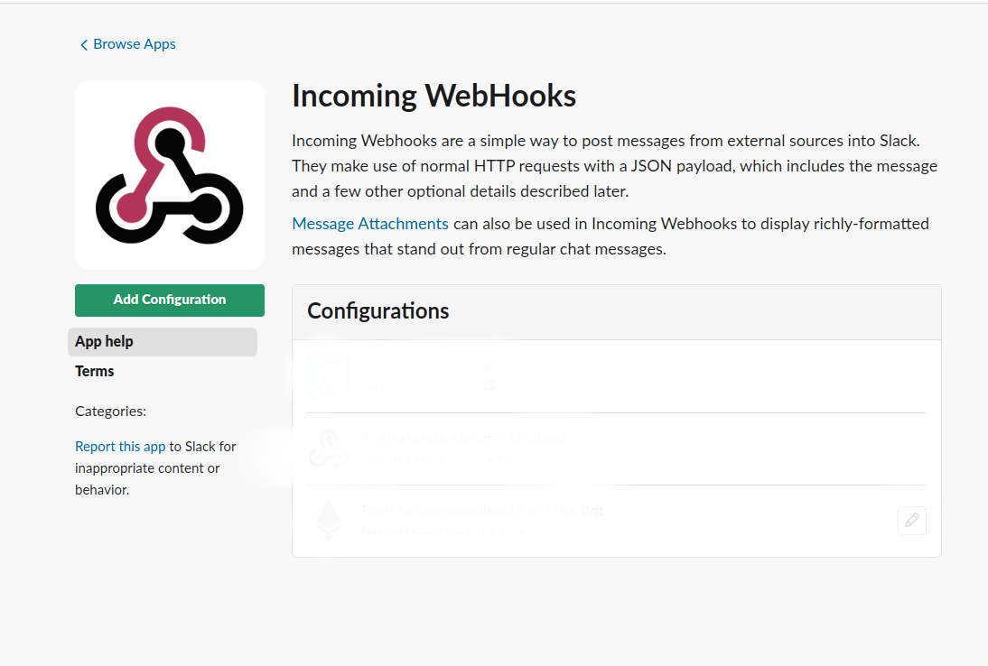Click the Incoming WebHooks app logo
The image size is (988, 666).
[x=170, y=175]
